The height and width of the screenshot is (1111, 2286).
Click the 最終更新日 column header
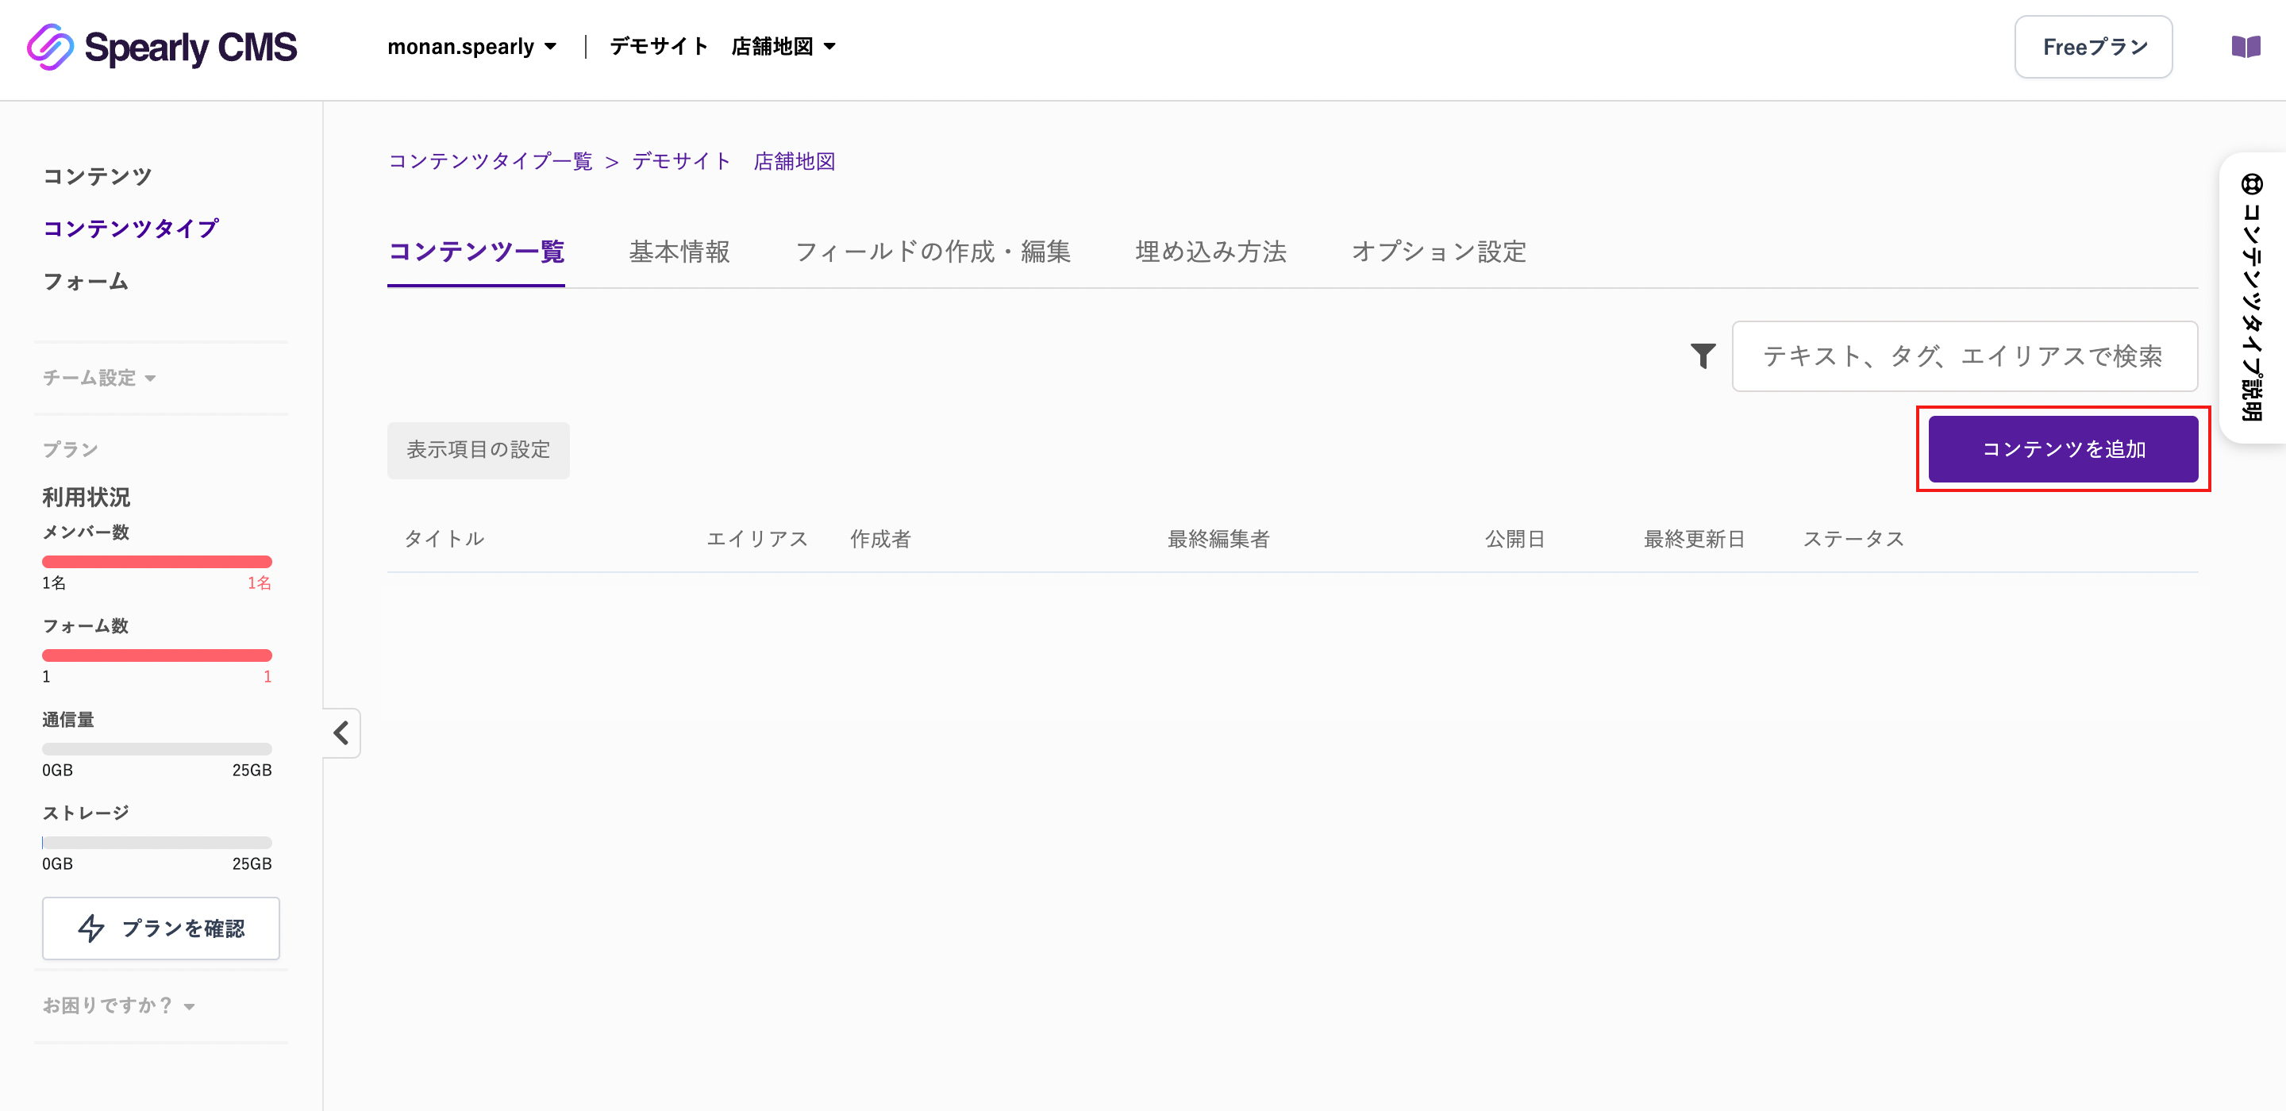coord(1694,539)
